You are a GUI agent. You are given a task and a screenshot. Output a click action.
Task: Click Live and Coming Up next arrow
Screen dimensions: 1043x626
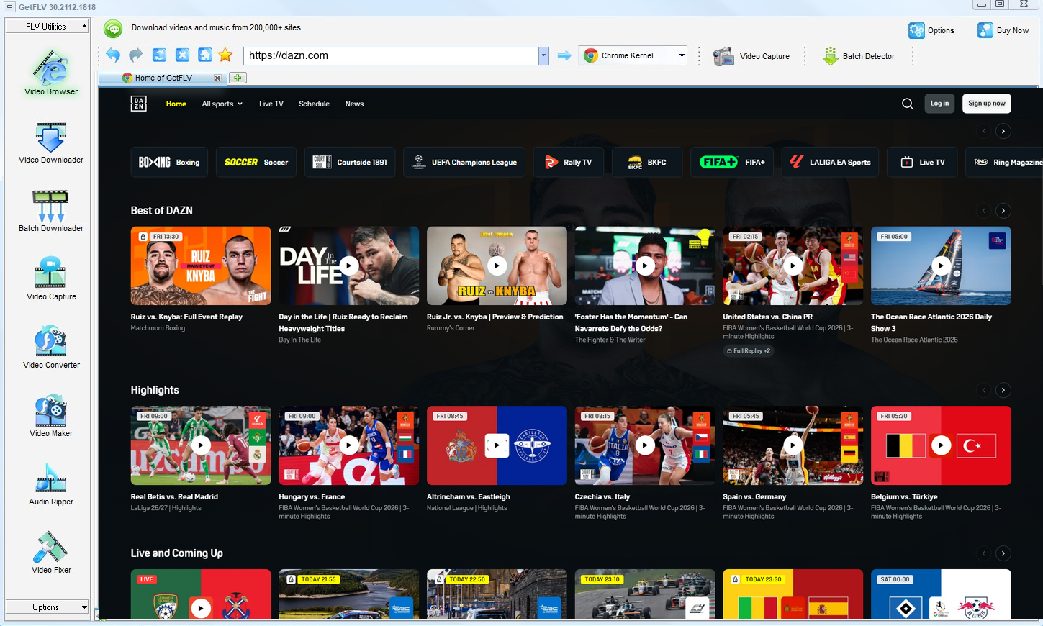click(x=1003, y=553)
